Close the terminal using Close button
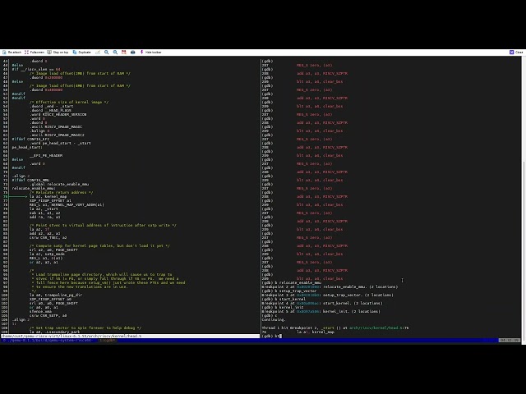The height and width of the screenshot is (394, 526). (x=516, y=53)
